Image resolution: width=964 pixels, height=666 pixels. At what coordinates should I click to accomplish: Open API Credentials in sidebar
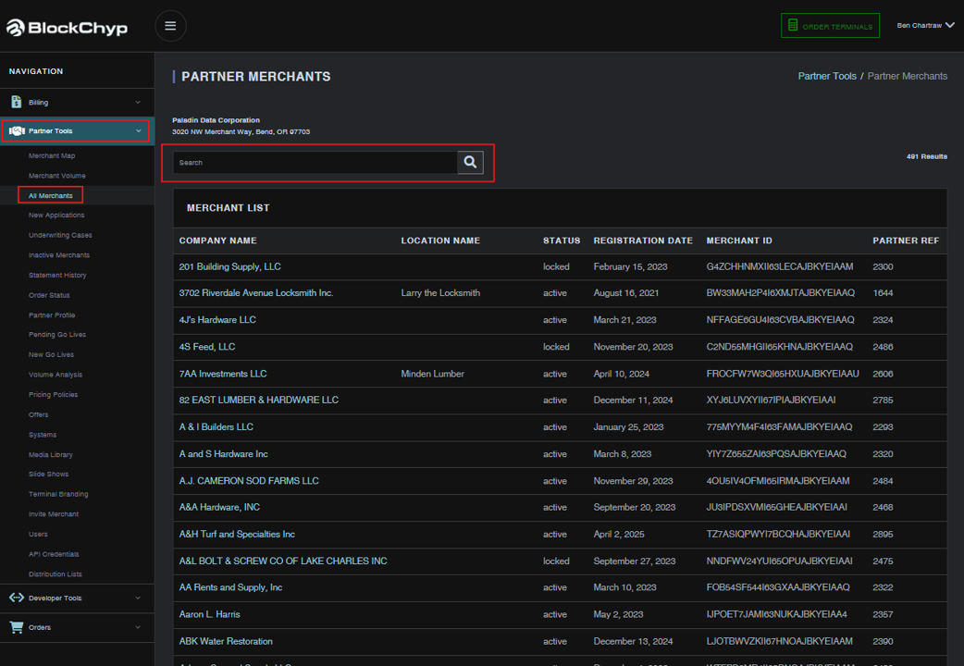(54, 554)
